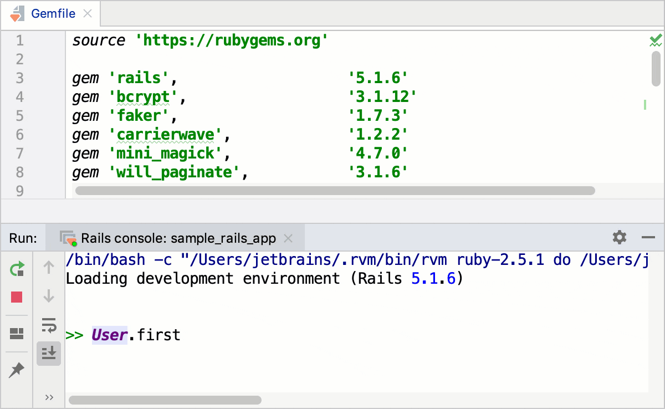Select the Rails console: sample_rails_app tab
The image size is (665, 409).
[x=177, y=238]
